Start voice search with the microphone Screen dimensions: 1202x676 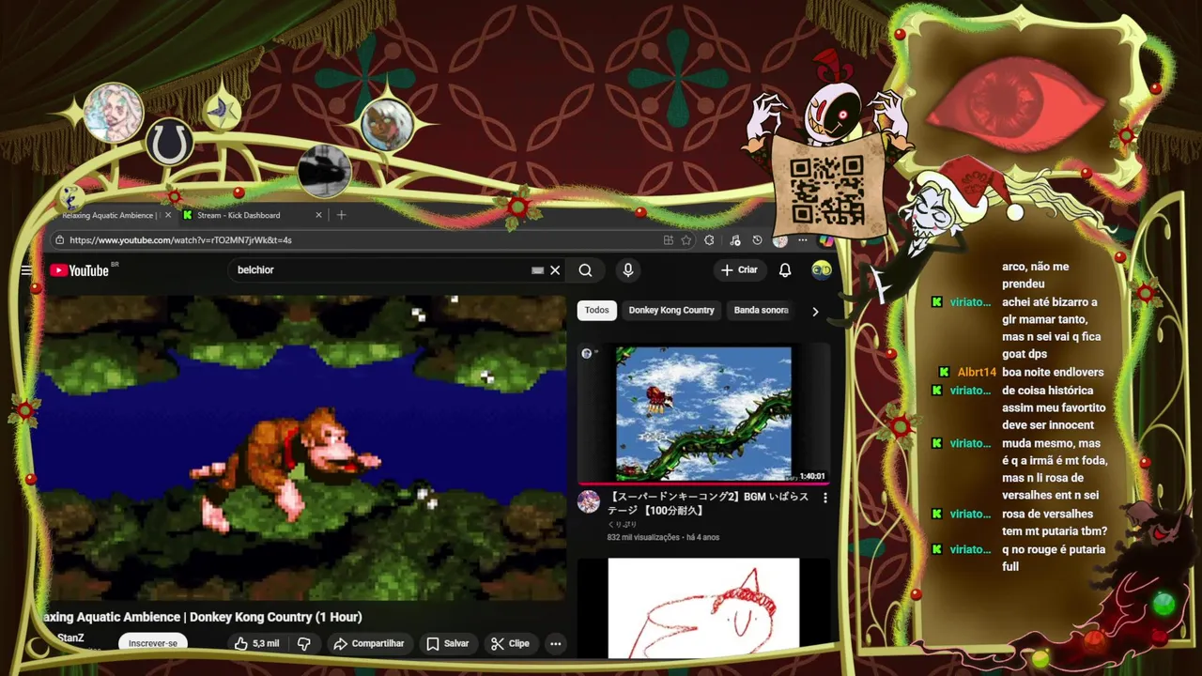pyautogui.click(x=628, y=270)
